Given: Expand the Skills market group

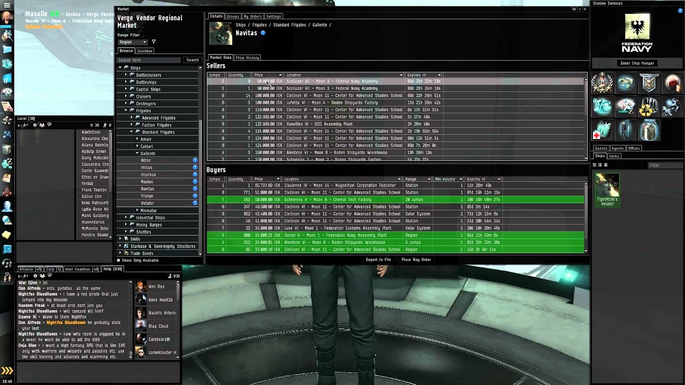Looking at the screenshot, I should tap(120, 239).
